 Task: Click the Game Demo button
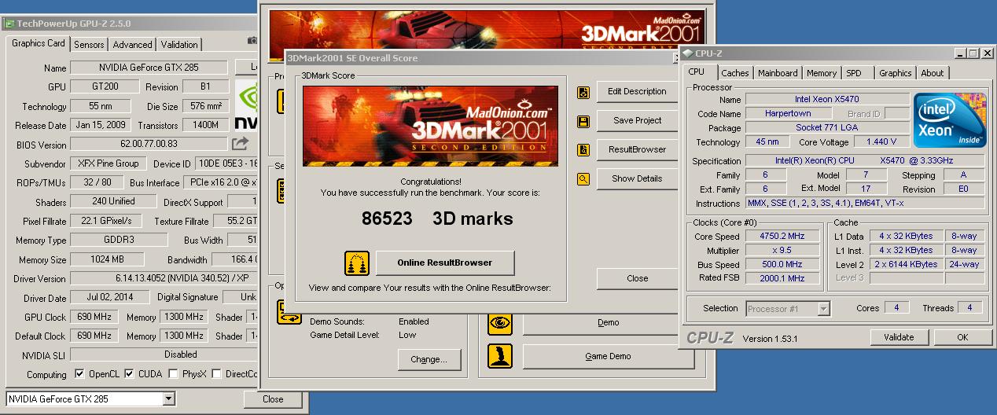pos(609,357)
